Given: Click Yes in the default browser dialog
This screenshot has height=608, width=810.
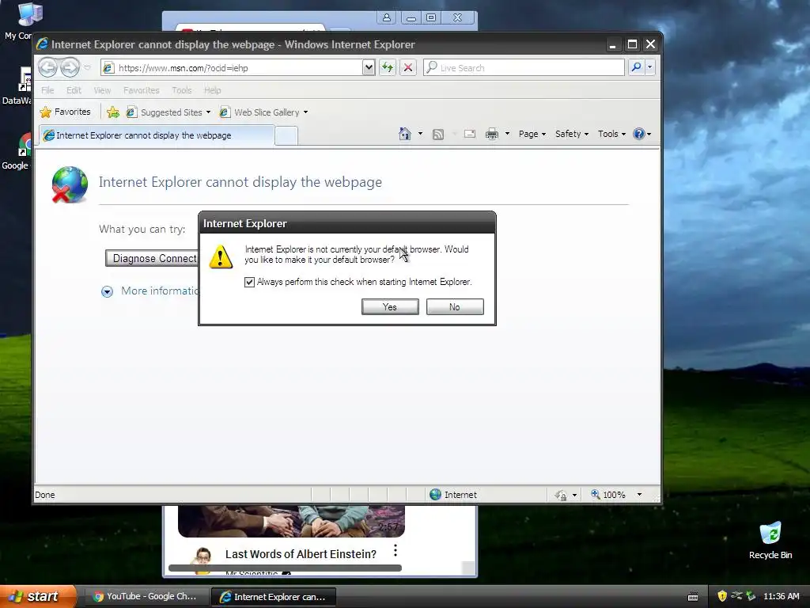Looking at the screenshot, I should [390, 306].
